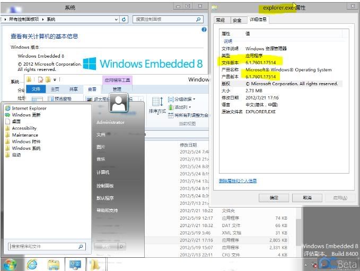Screen dimensions: 360x271
Task: Click the 属性 column header in details
Action: pyautogui.click(x=226, y=33)
